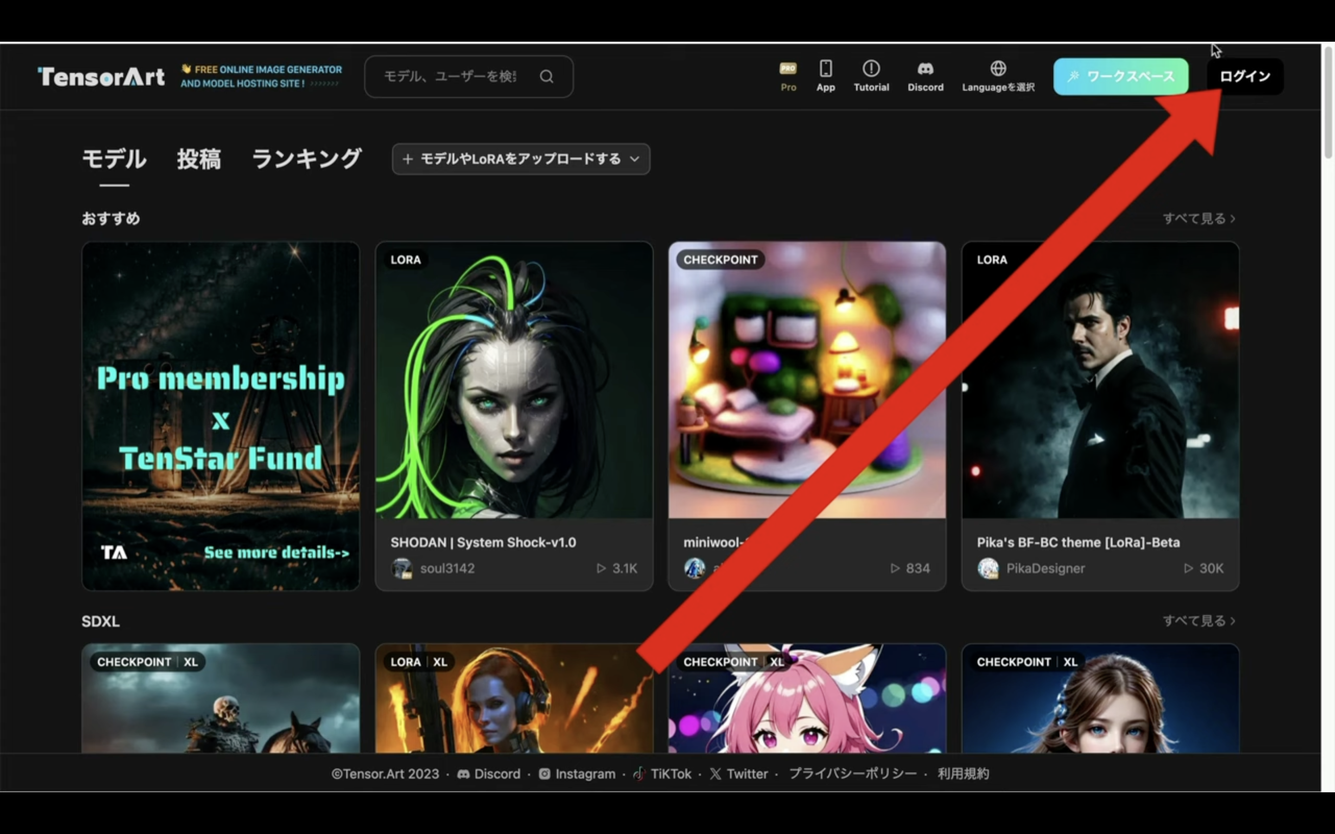Open PikaDesigner user avatar

pyautogui.click(x=988, y=568)
